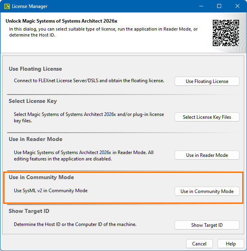Close the License Manager window
Image resolution: width=247 pixels, height=251 pixels.
coord(237,6)
